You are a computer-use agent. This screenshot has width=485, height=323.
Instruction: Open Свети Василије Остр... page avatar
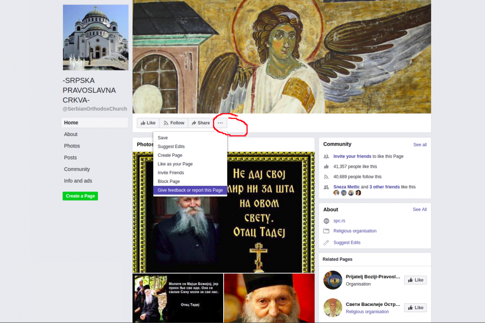pyautogui.click(x=333, y=307)
